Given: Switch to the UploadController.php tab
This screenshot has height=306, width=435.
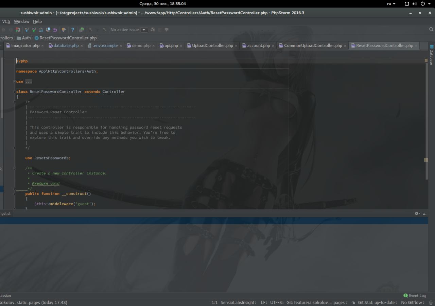Looking at the screenshot, I should pos(212,46).
